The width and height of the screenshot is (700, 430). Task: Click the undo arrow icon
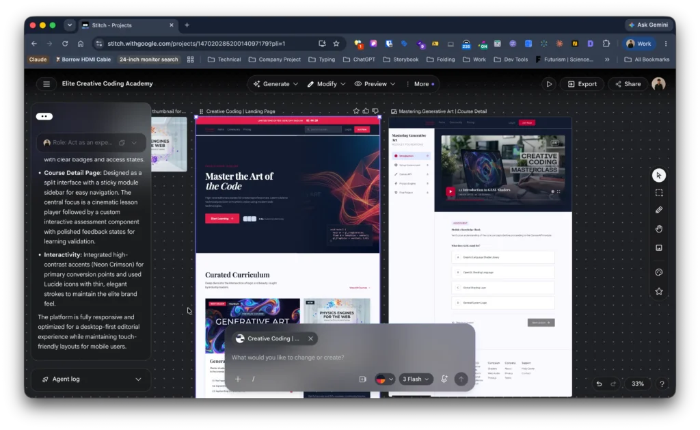click(599, 384)
